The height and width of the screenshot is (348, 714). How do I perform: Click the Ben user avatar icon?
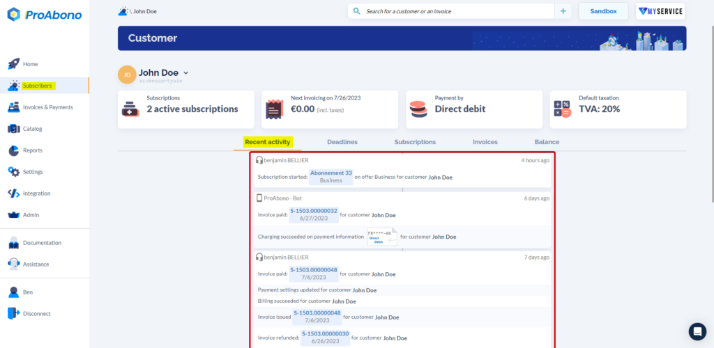(x=14, y=292)
